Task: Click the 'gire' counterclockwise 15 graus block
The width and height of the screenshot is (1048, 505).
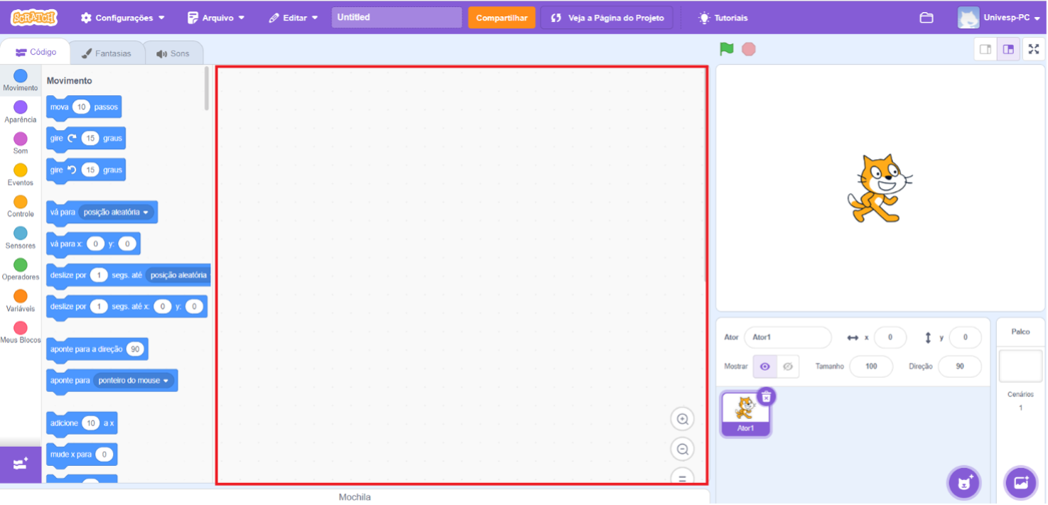Action: (x=86, y=170)
